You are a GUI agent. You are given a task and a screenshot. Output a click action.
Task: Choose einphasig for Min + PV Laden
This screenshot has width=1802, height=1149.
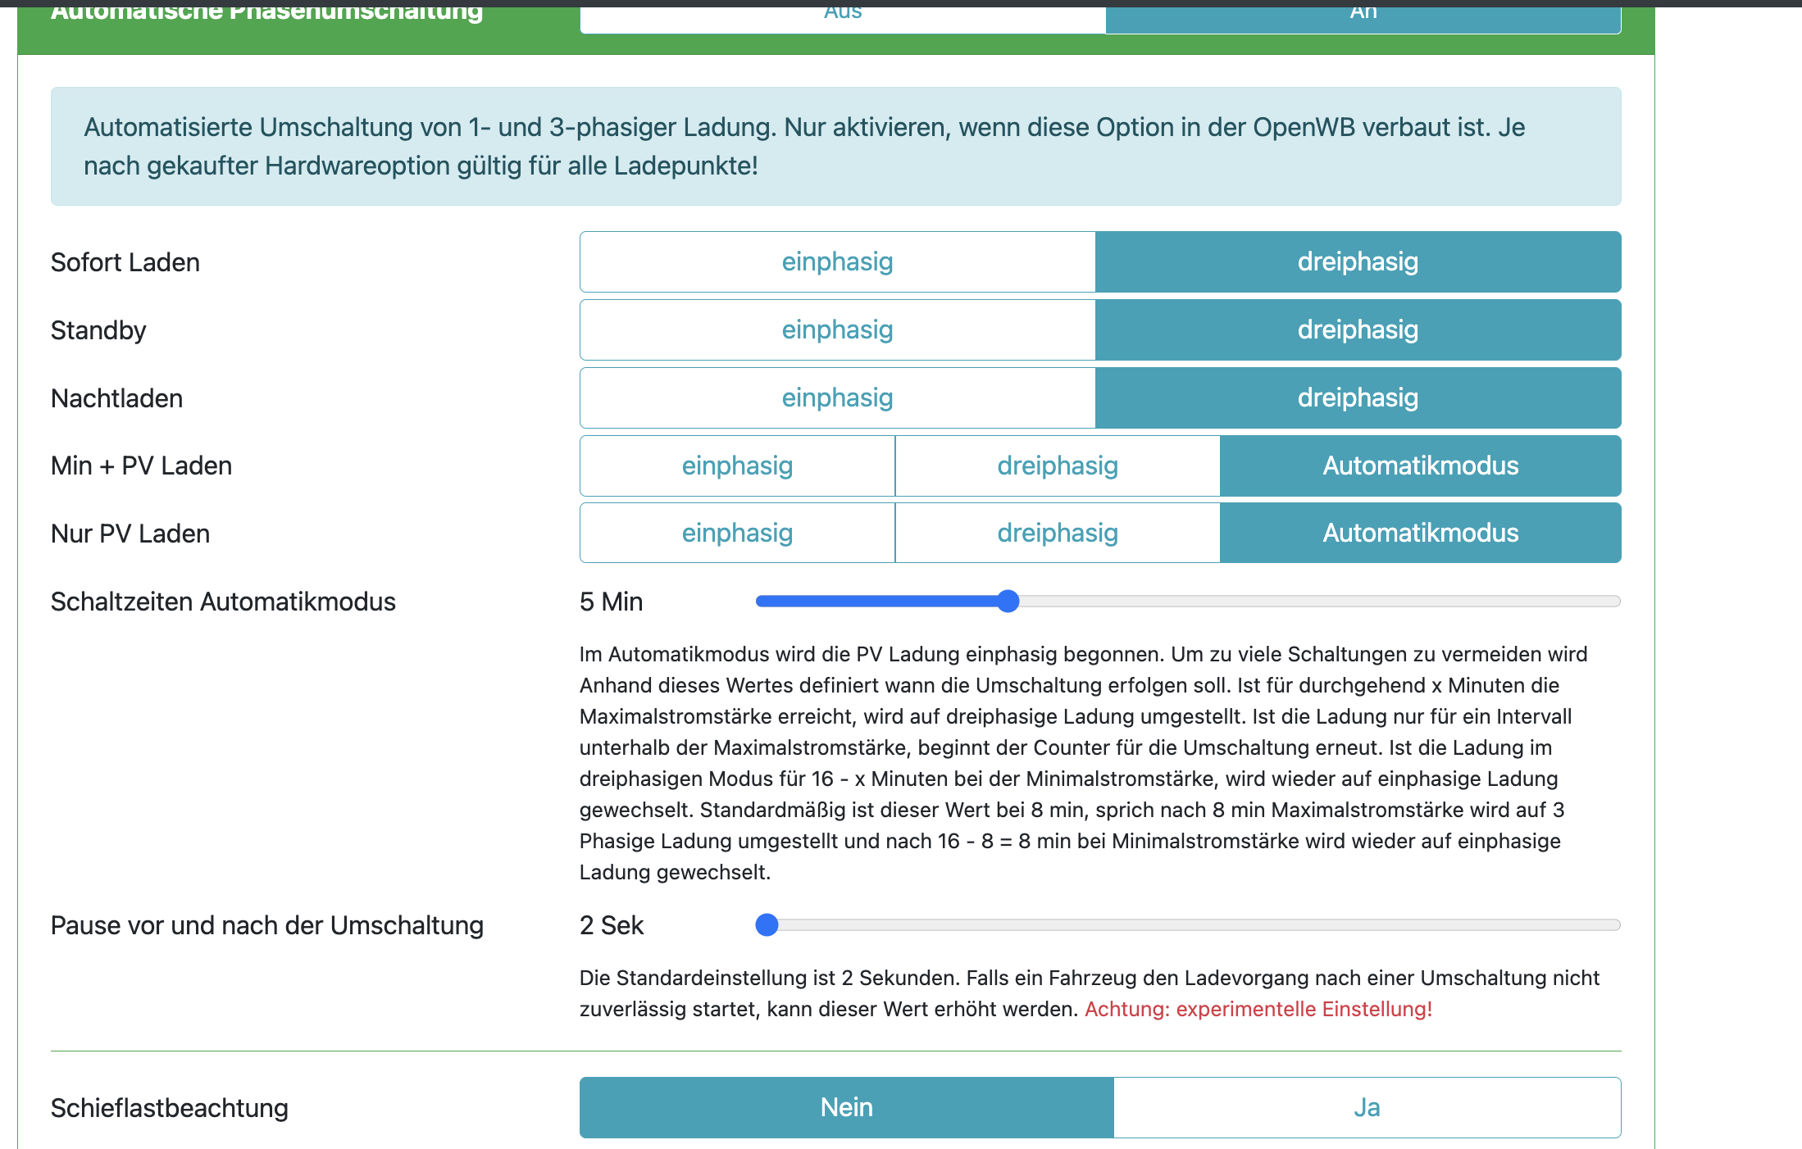coord(737,466)
